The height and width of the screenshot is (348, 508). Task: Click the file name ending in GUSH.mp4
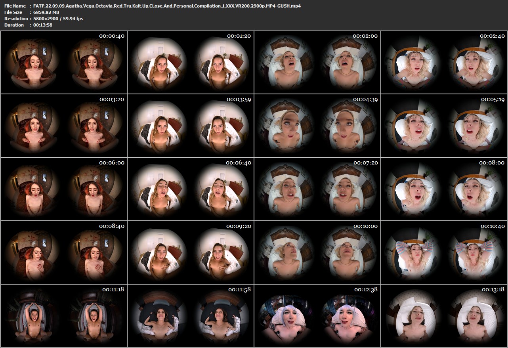(167, 6)
